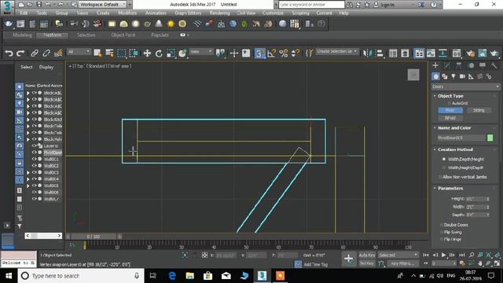
Task: Activate the Select and Rotate tool
Action: click(x=159, y=53)
